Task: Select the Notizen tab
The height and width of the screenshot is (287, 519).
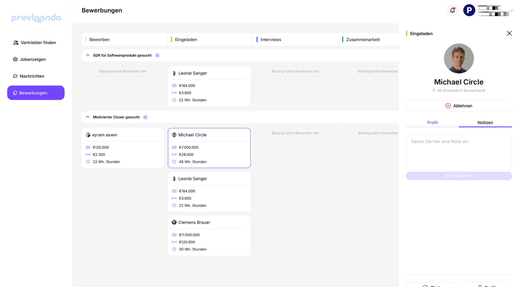Action: point(485,123)
